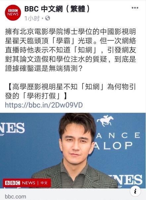Viewport: 146px width, 200px height.
Task: Tap the grey link preview footer bar
Action: point(73,194)
